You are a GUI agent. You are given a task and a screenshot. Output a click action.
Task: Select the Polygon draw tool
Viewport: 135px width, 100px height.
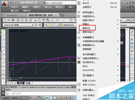coord(3,43)
